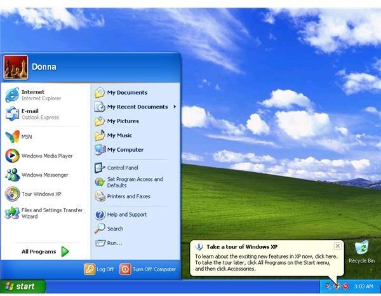Launch the Outlook Express E-mail icon
The width and height of the screenshot is (381, 296).
(x=12, y=114)
